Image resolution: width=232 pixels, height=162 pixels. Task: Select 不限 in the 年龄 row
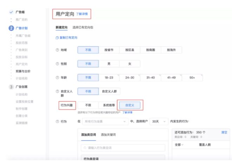coord(88,77)
